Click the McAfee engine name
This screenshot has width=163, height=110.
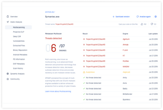(126, 61)
